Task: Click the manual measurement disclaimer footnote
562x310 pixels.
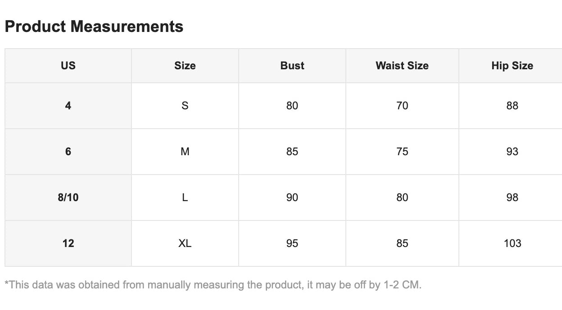Action: [x=213, y=285]
